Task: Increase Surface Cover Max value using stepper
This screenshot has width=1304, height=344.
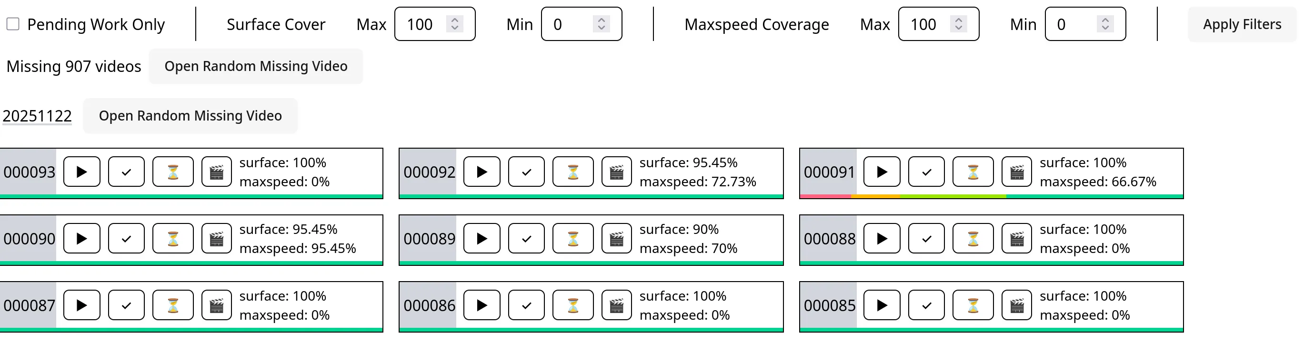Action: pos(455,20)
